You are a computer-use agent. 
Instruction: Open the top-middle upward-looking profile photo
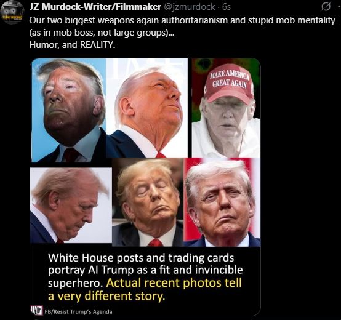coord(146,108)
